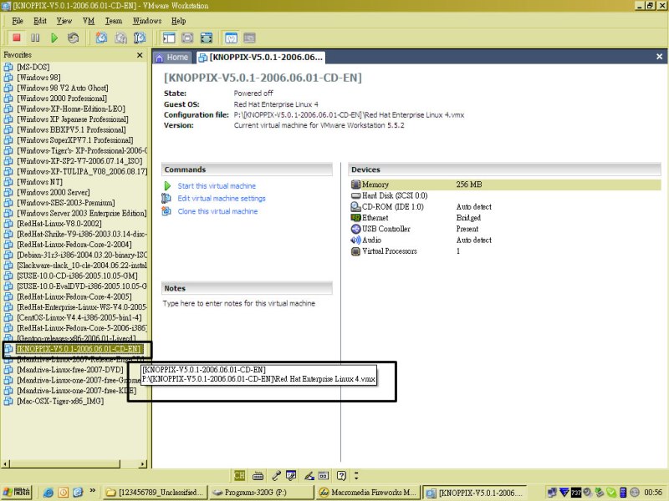The image size is (669, 501).
Task: Click the green Power On toolbar button
Action: coord(54,38)
